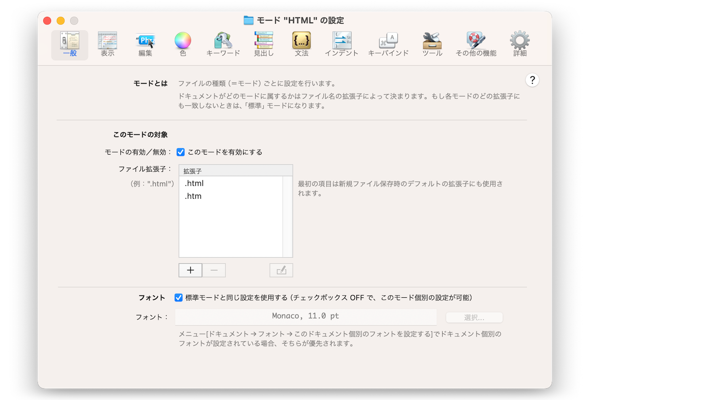Screen dimensions: 716x400
Task: Switch to the 文法 (Syntax) pane
Action: click(x=302, y=44)
